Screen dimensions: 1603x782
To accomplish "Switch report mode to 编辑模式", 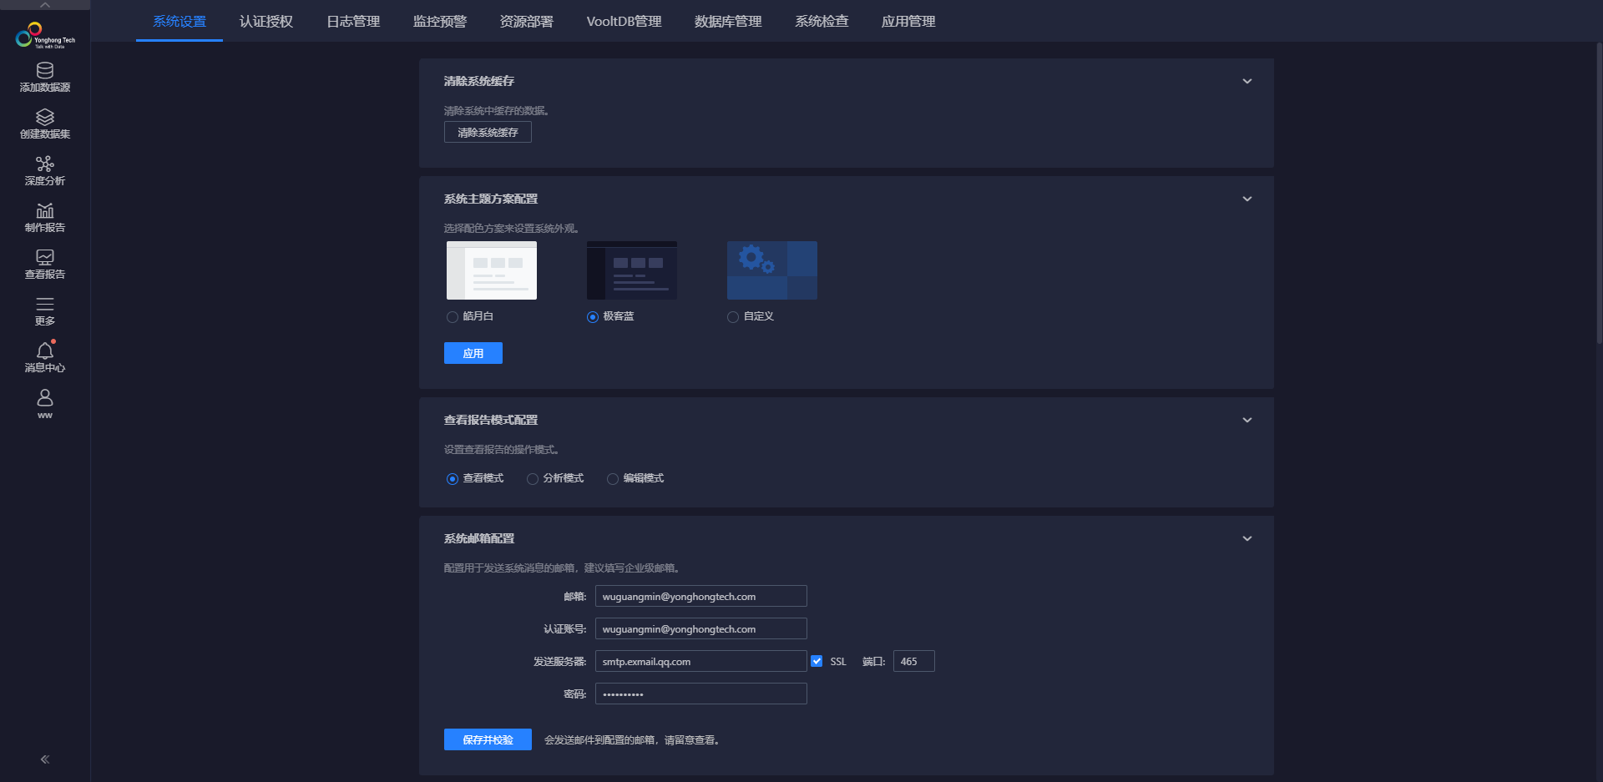I will [612, 478].
